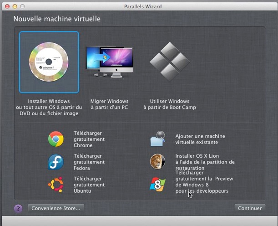
Task: Click 'Utiliser Windows à partir de Boot Camp' label
Action: click(x=170, y=104)
